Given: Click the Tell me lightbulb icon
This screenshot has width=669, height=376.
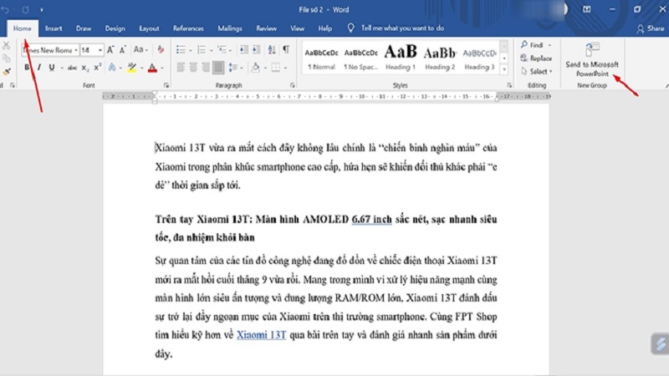Looking at the screenshot, I should coord(350,28).
